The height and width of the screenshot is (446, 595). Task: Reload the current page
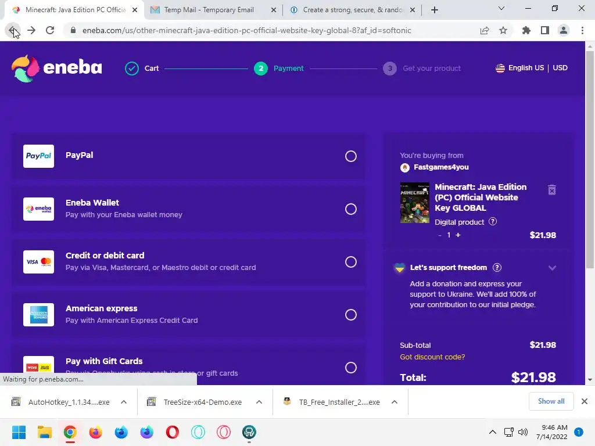pyautogui.click(x=50, y=30)
